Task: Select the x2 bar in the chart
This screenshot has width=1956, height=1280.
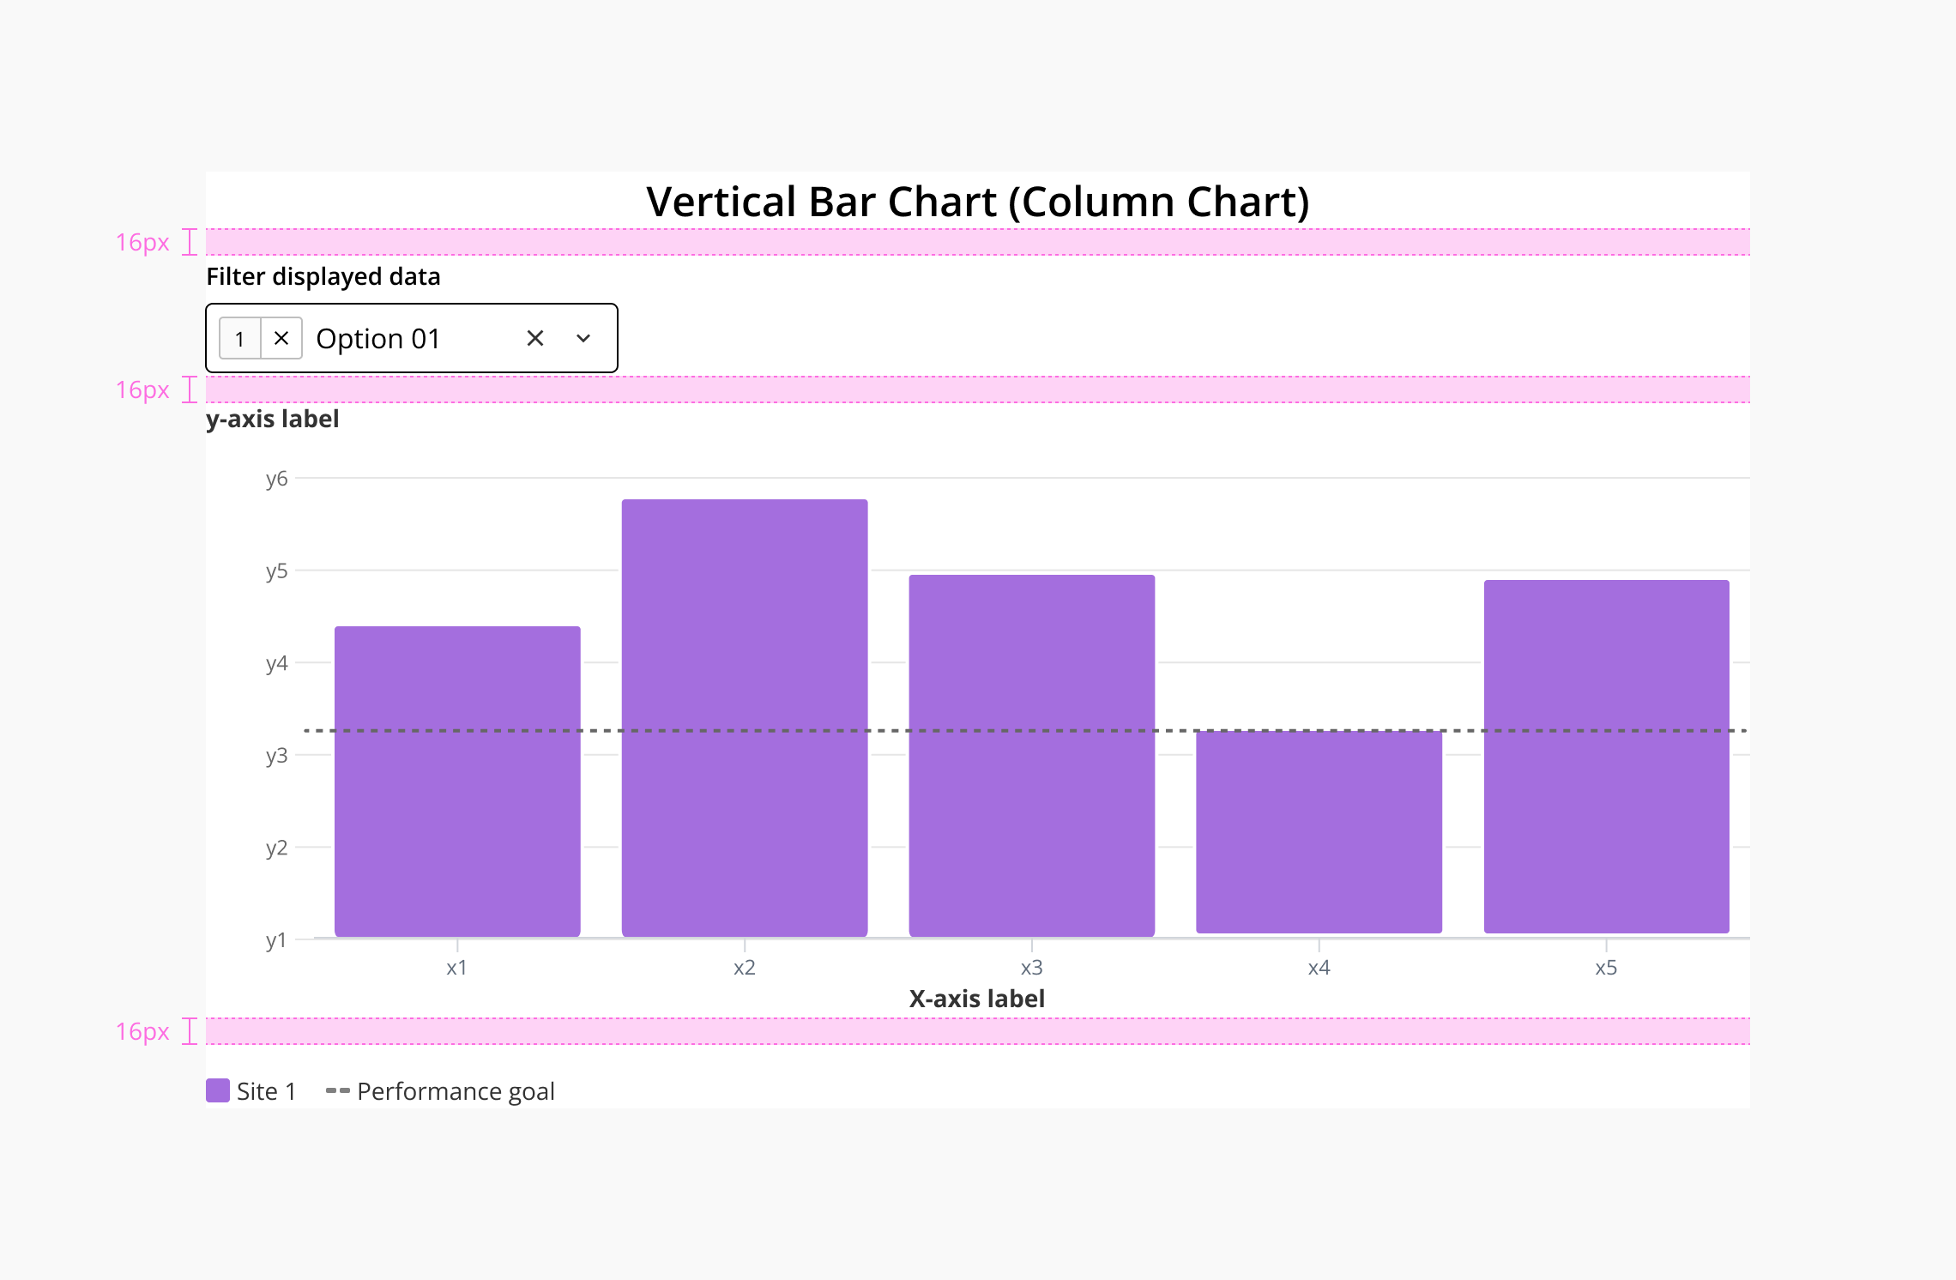Action: tap(745, 717)
